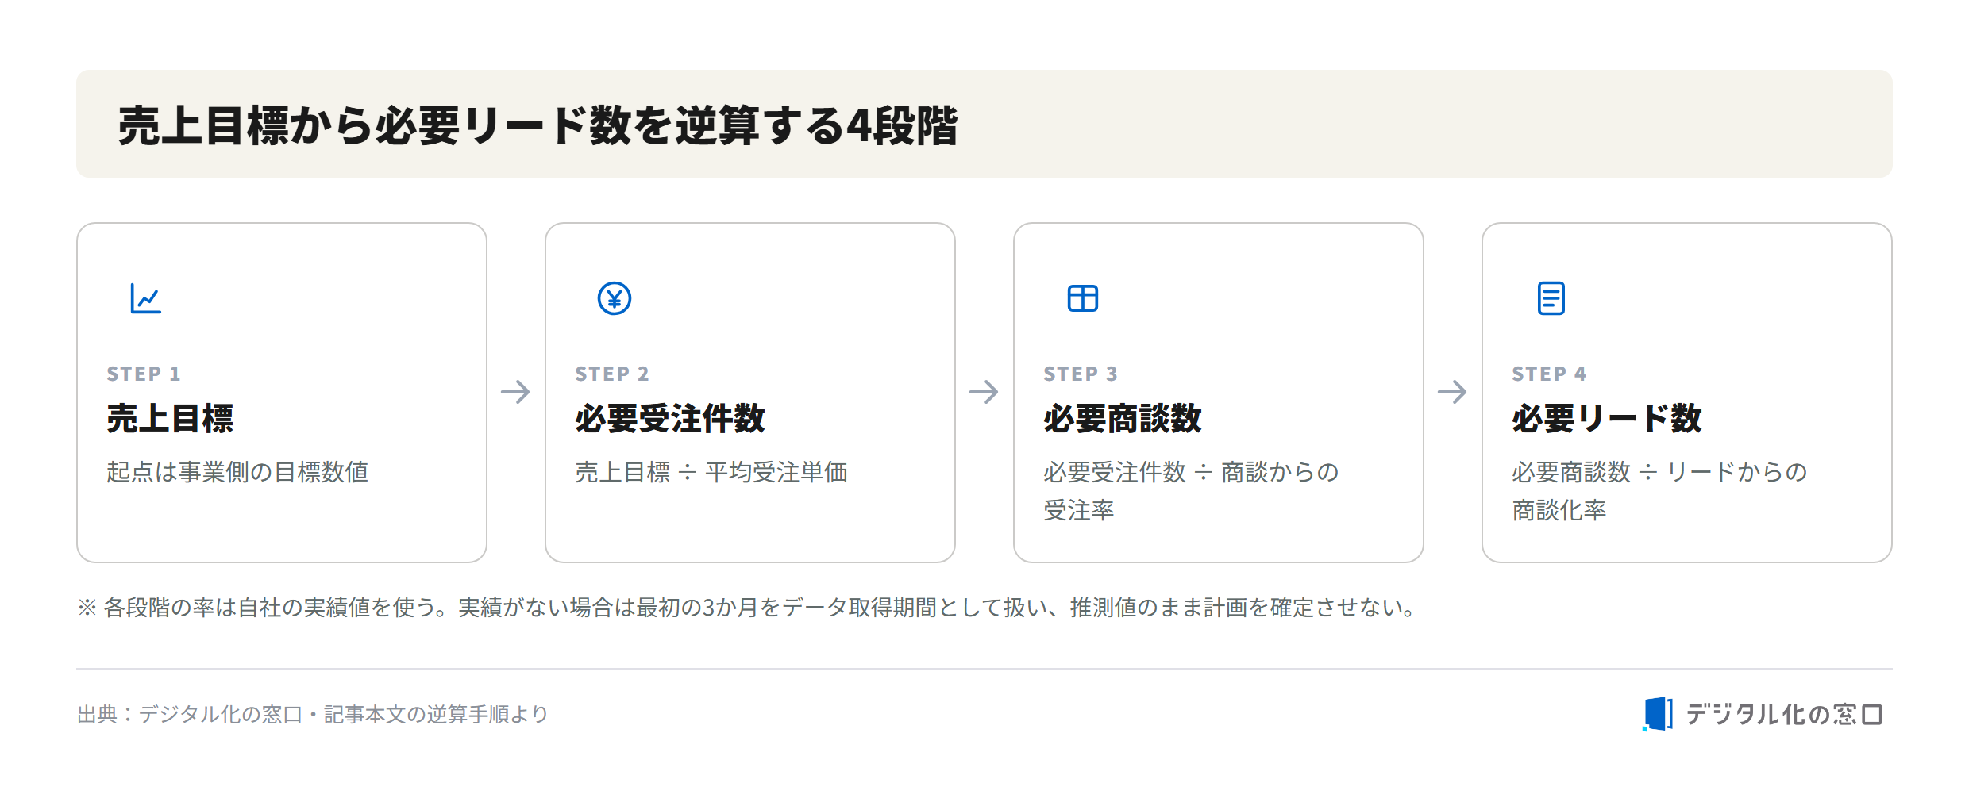
Task: Click the formula 売上目標 ÷ 平均受注単価
Action: [711, 472]
